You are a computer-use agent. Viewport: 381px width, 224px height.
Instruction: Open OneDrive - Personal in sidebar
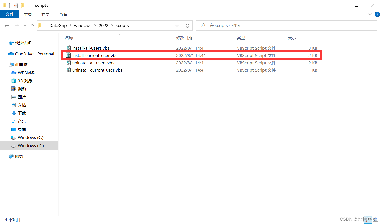[x=34, y=54]
